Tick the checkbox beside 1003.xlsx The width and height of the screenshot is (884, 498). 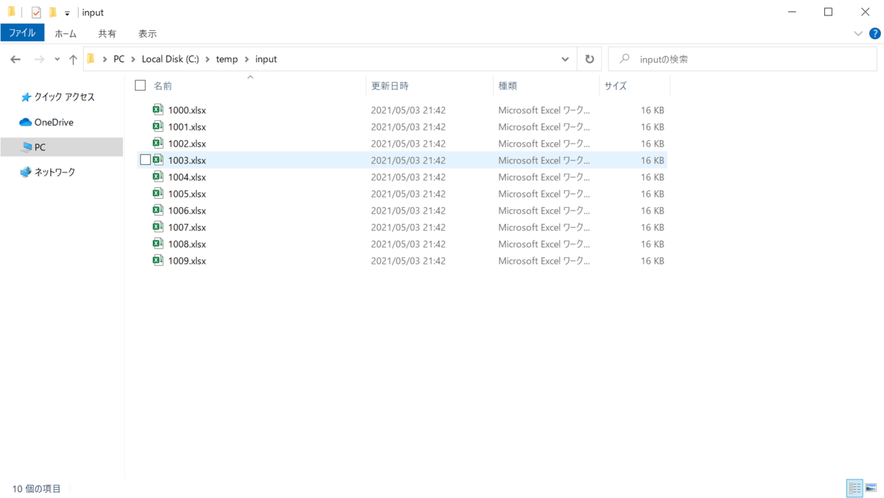pos(145,160)
